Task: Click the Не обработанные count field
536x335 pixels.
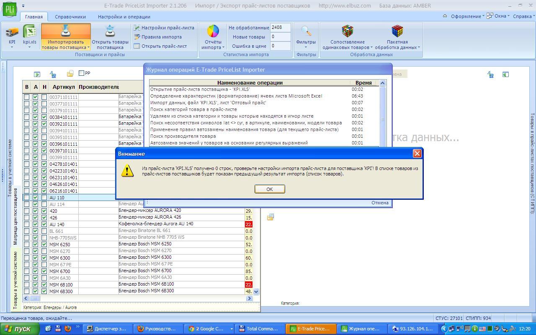Action: tap(281, 28)
